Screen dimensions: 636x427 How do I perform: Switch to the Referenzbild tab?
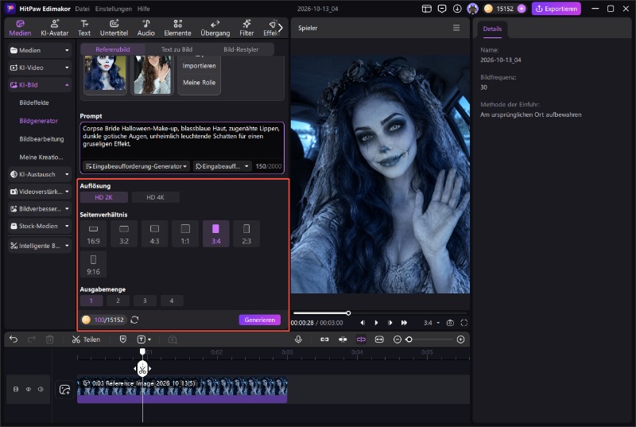click(113, 49)
